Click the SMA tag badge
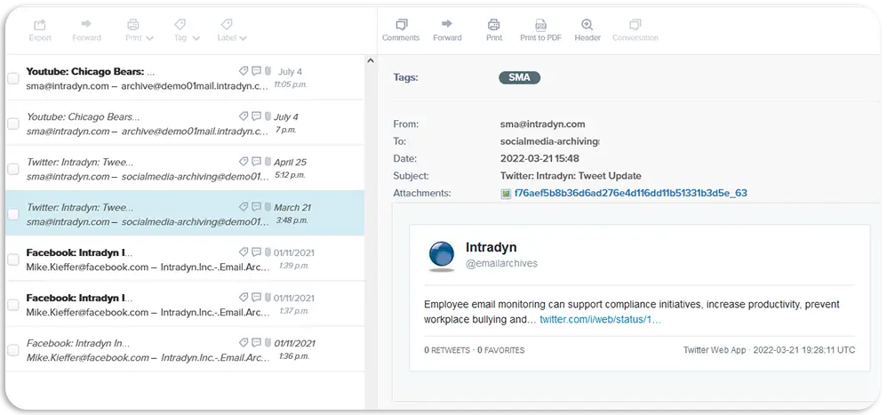The image size is (887, 415). (x=519, y=77)
